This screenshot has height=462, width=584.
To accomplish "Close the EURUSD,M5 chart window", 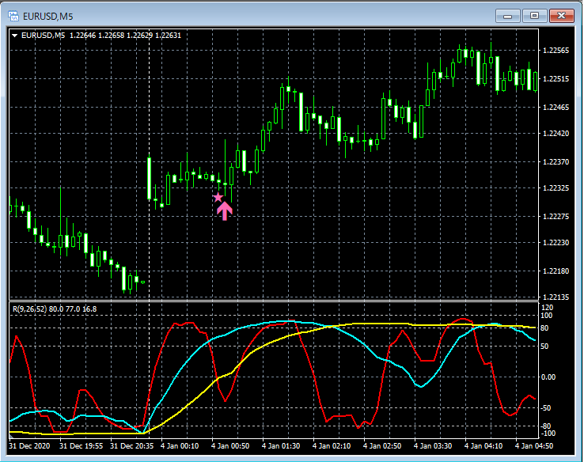I will coord(562,15).
